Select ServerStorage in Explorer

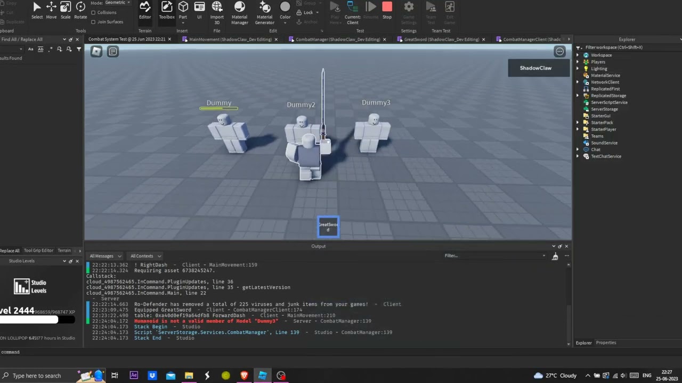604,109
